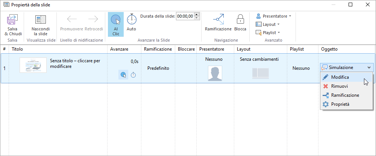This screenshot has height=156, width=376.
Task: Click the slide 1 thumbnail preview
Action: click(x=33, y=65)
